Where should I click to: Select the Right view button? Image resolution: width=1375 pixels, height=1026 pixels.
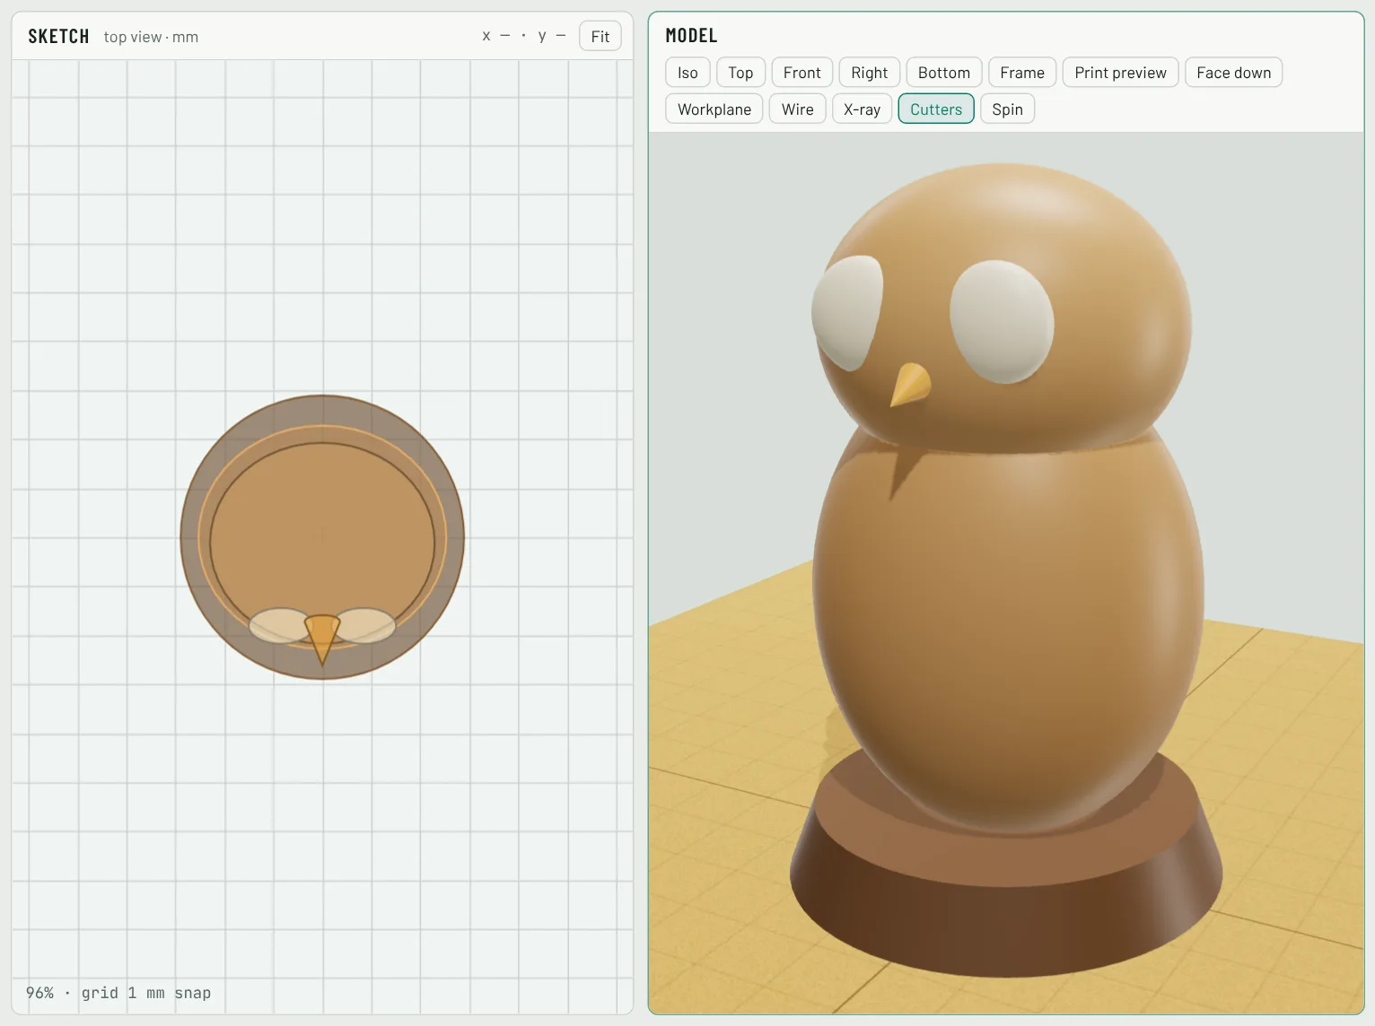coord(869,73)
